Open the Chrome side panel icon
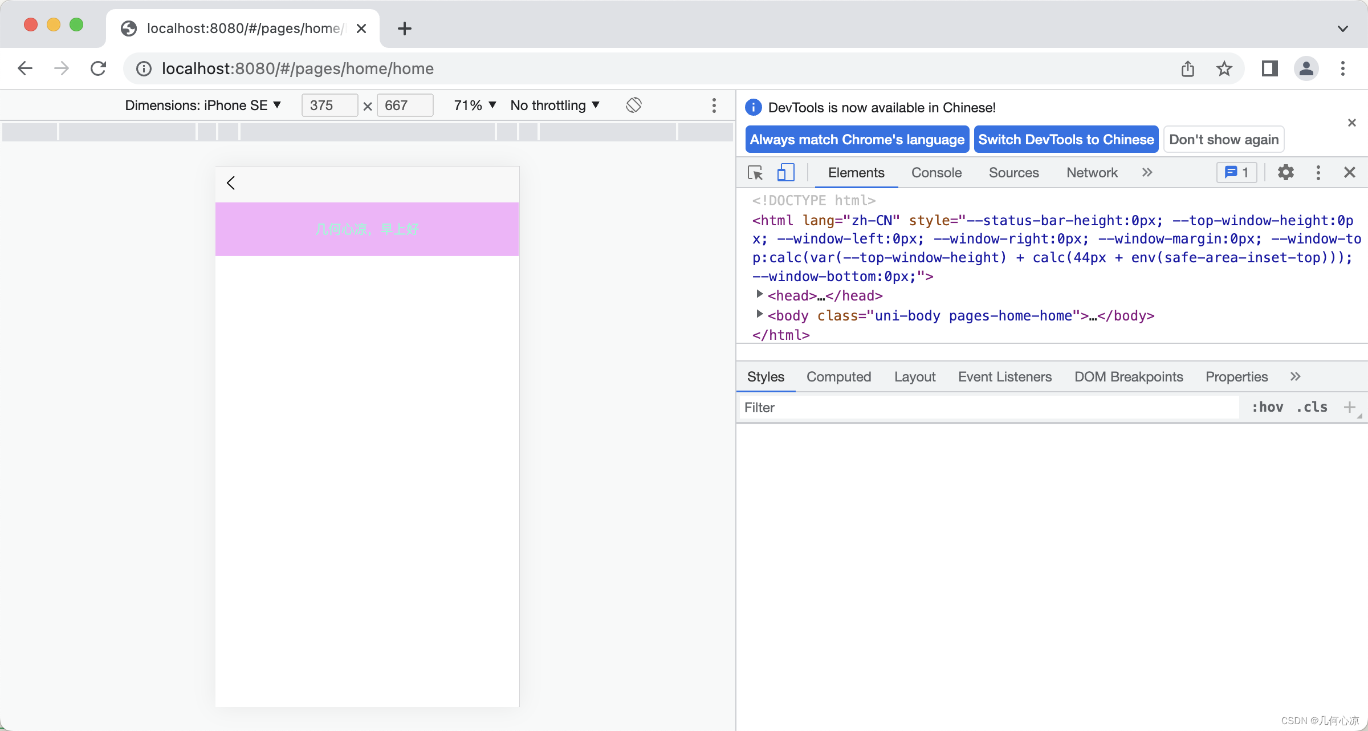 [1269, 68]
